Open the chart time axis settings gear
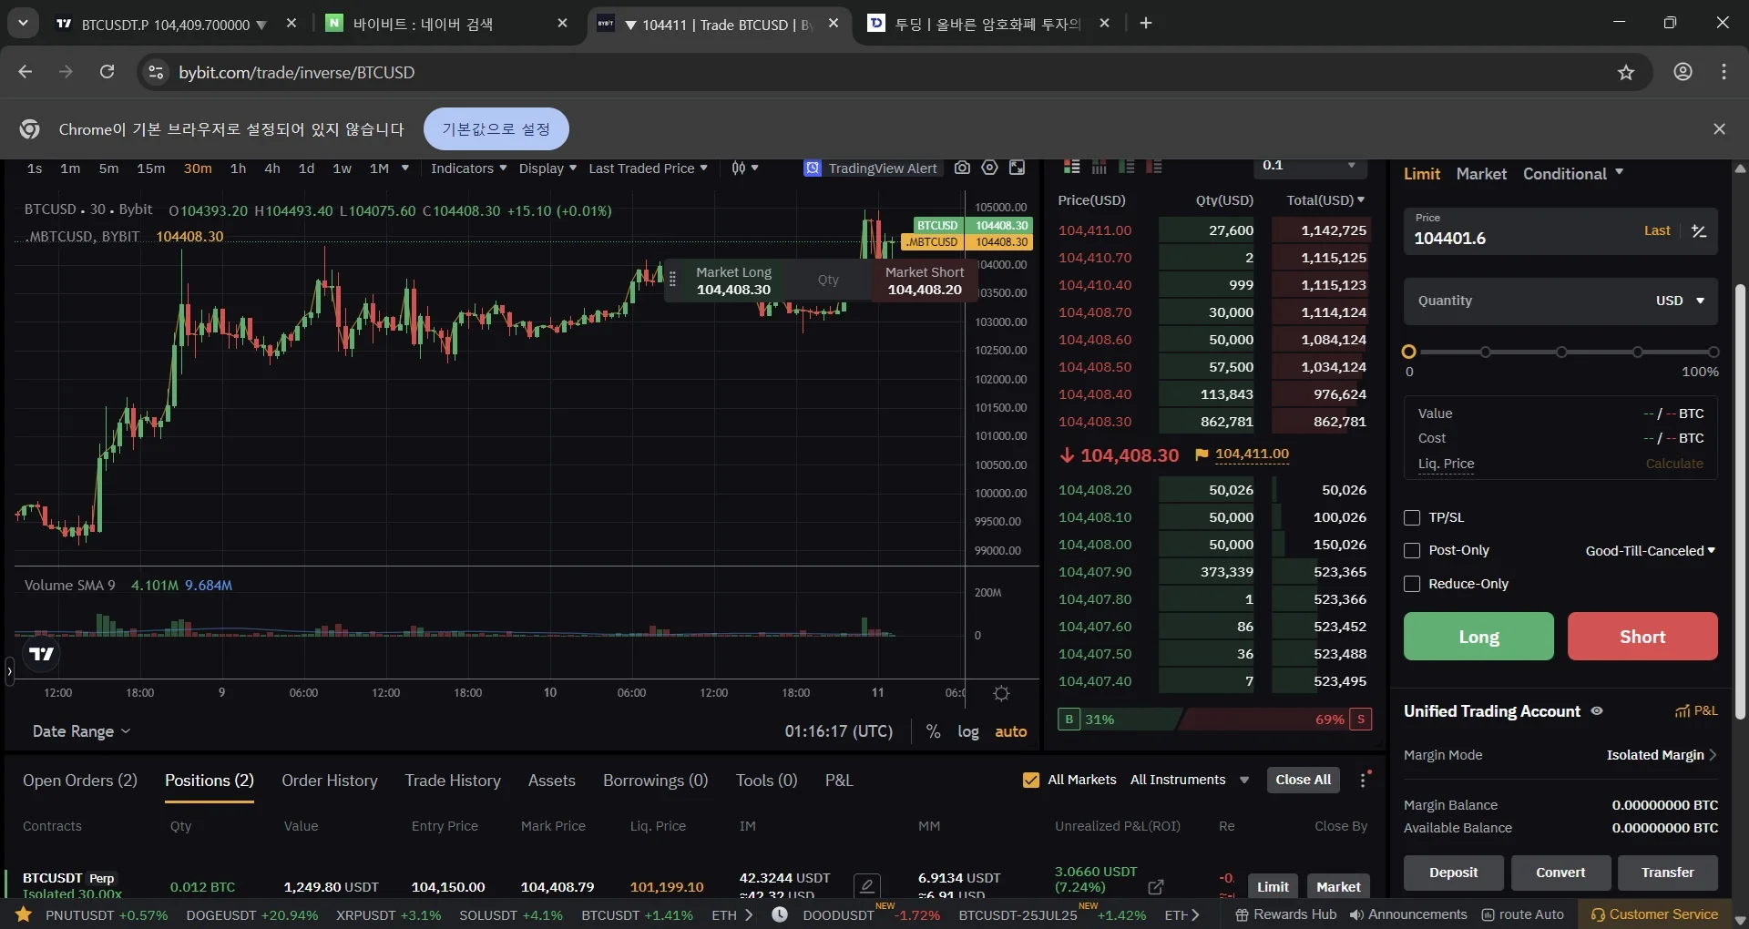This screenshot has width=1749, height=929. [1001, 694]
